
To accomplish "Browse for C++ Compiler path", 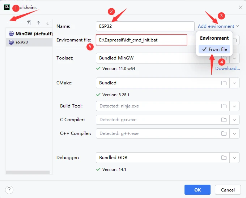I will pyautogui.click(x=224, y=133).
